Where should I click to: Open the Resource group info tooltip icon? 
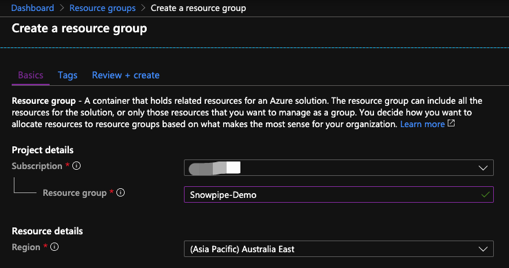pos(121,193)
